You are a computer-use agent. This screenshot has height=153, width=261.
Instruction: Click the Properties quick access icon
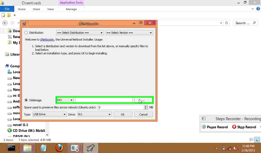click(3, 15)
